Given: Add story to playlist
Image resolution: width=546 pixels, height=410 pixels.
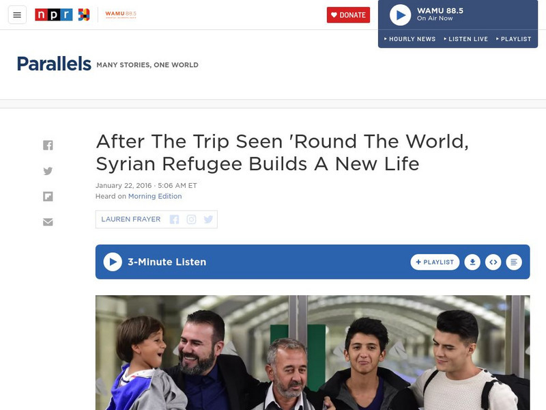Looking at the screenshot, I should [435, 262].
